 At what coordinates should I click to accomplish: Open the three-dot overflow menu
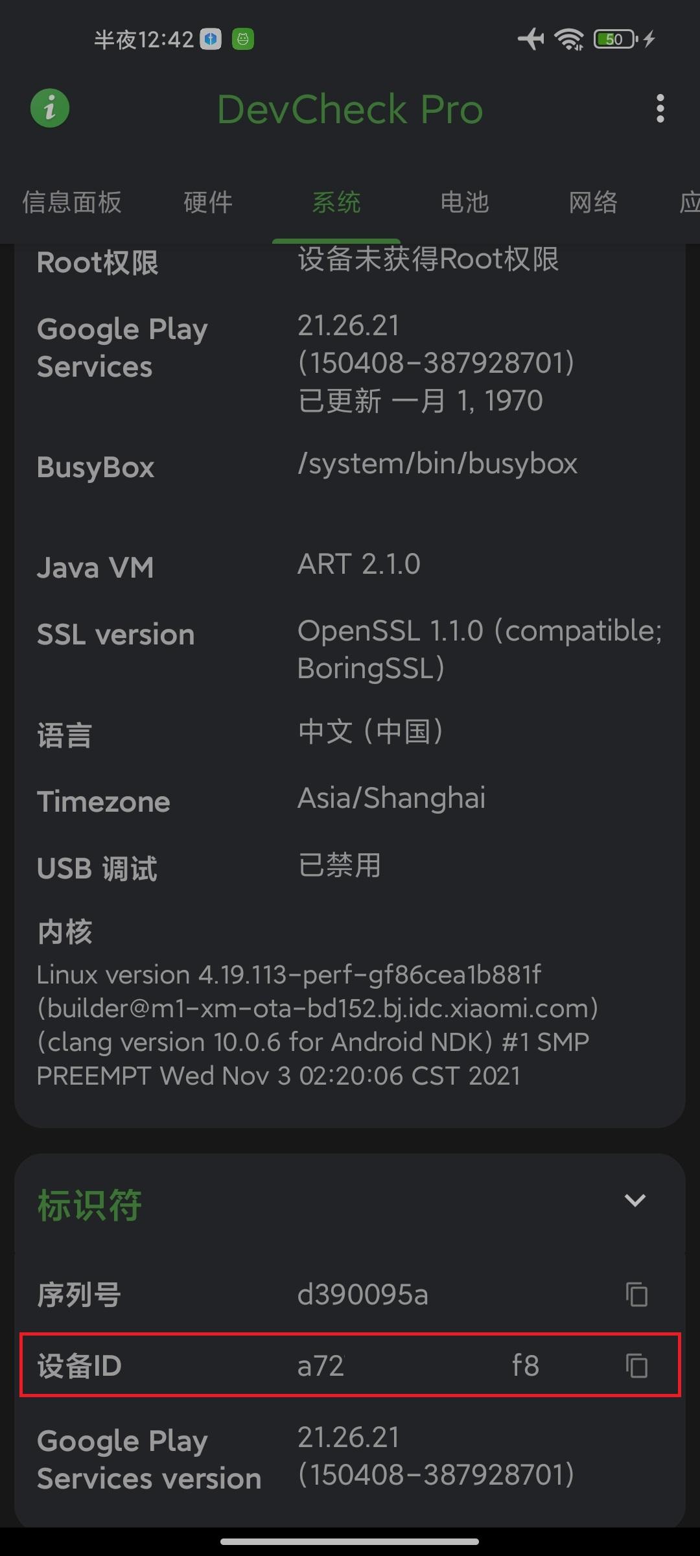pos(660,108)
